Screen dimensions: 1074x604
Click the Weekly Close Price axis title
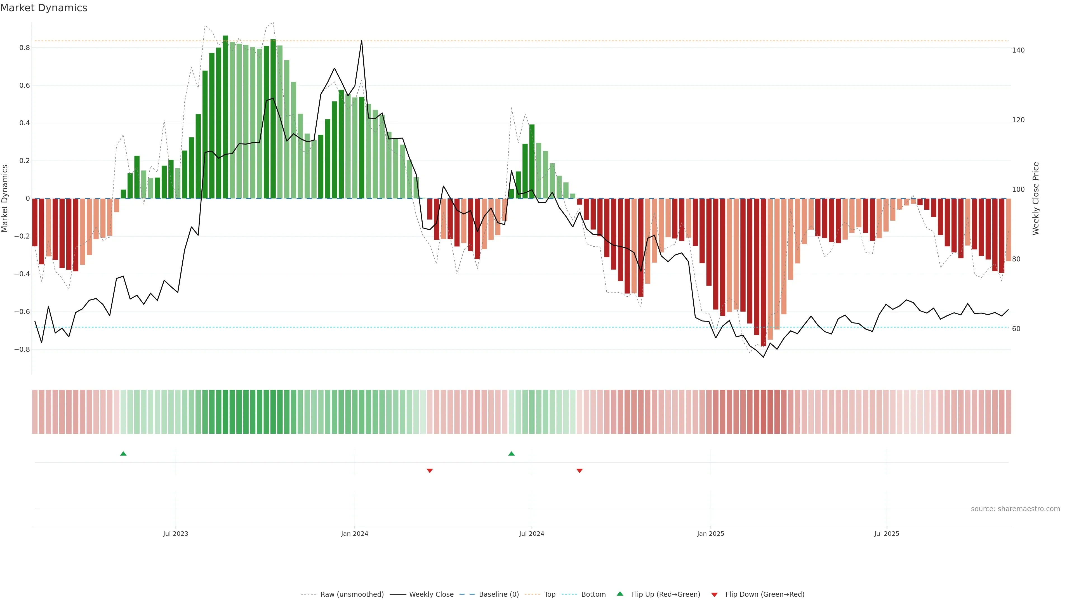[x=1036, y=199]
